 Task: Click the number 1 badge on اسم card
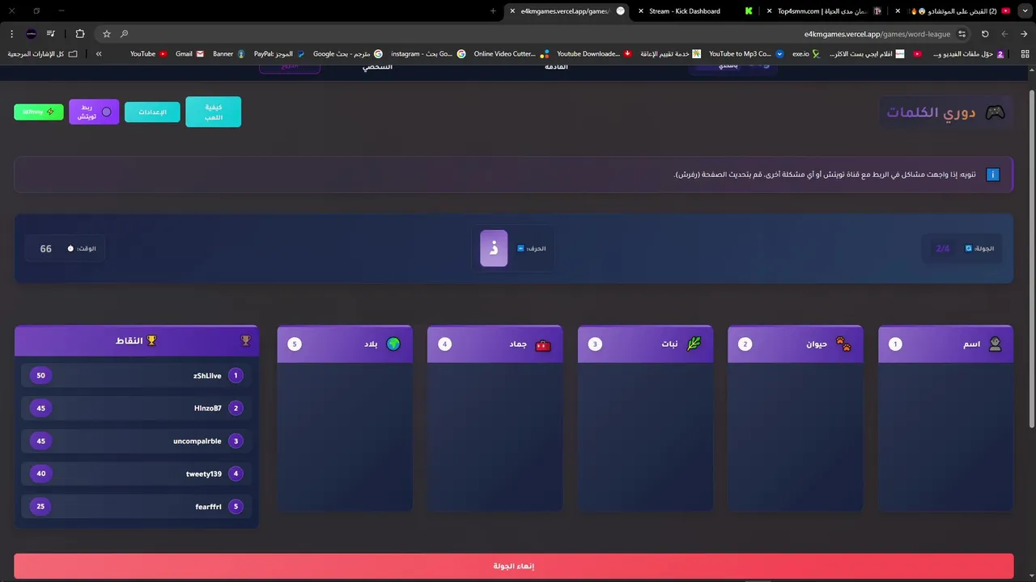pos(895,344)
